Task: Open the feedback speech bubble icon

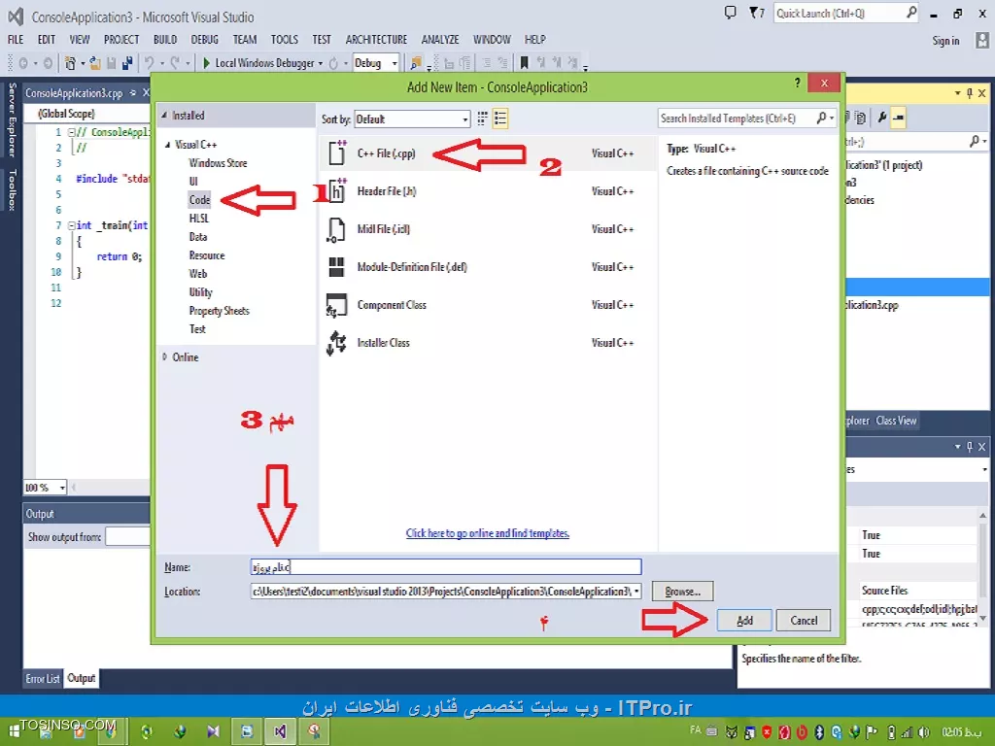Action: click(x=731, y=13)
